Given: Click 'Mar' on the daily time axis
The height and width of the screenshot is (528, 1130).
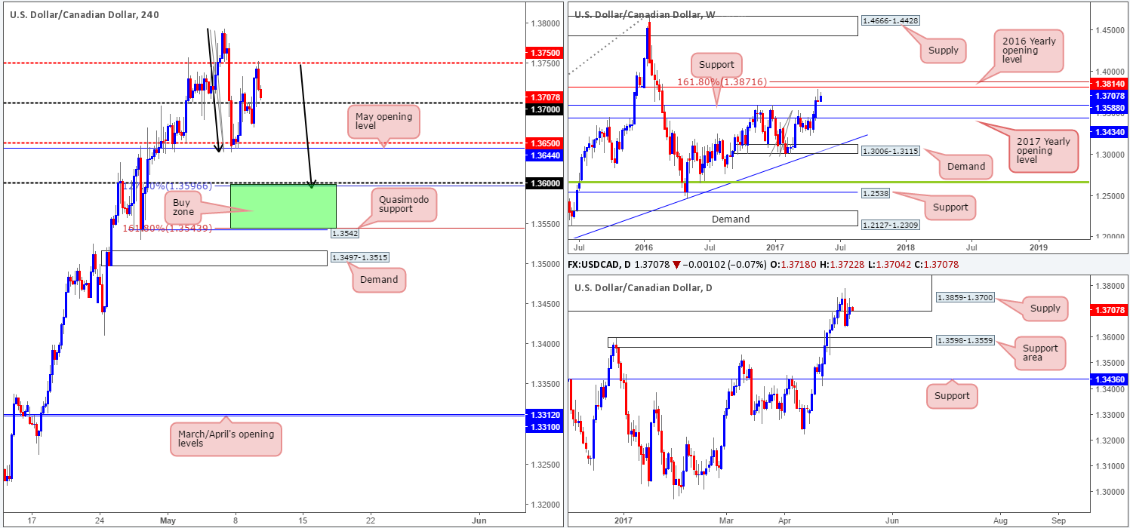Looking at the screenshot, I should [726, 520].
